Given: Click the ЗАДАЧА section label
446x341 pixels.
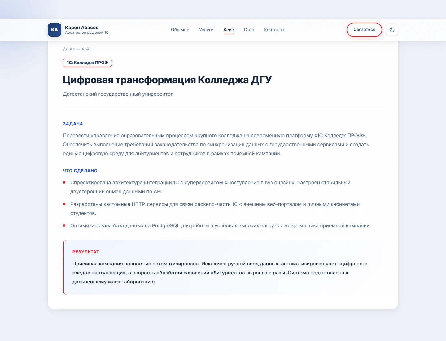Looking at the screenshot, I should click(73, 124).
